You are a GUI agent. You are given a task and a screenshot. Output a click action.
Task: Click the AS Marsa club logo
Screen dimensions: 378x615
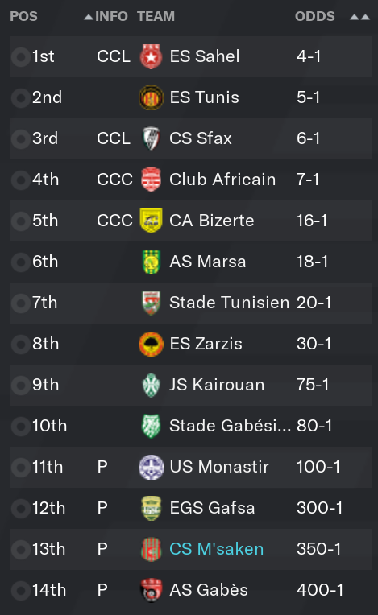click(151, 262)
